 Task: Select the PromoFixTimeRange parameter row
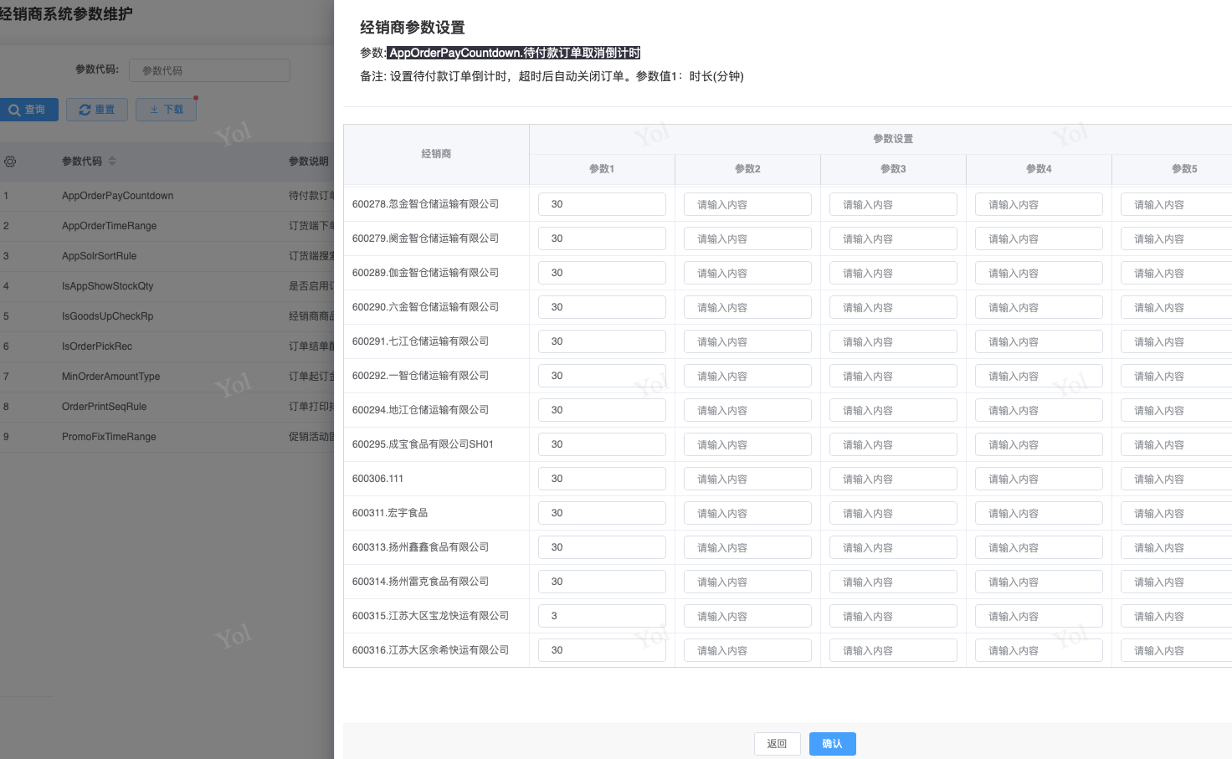[x=109, y=437]
